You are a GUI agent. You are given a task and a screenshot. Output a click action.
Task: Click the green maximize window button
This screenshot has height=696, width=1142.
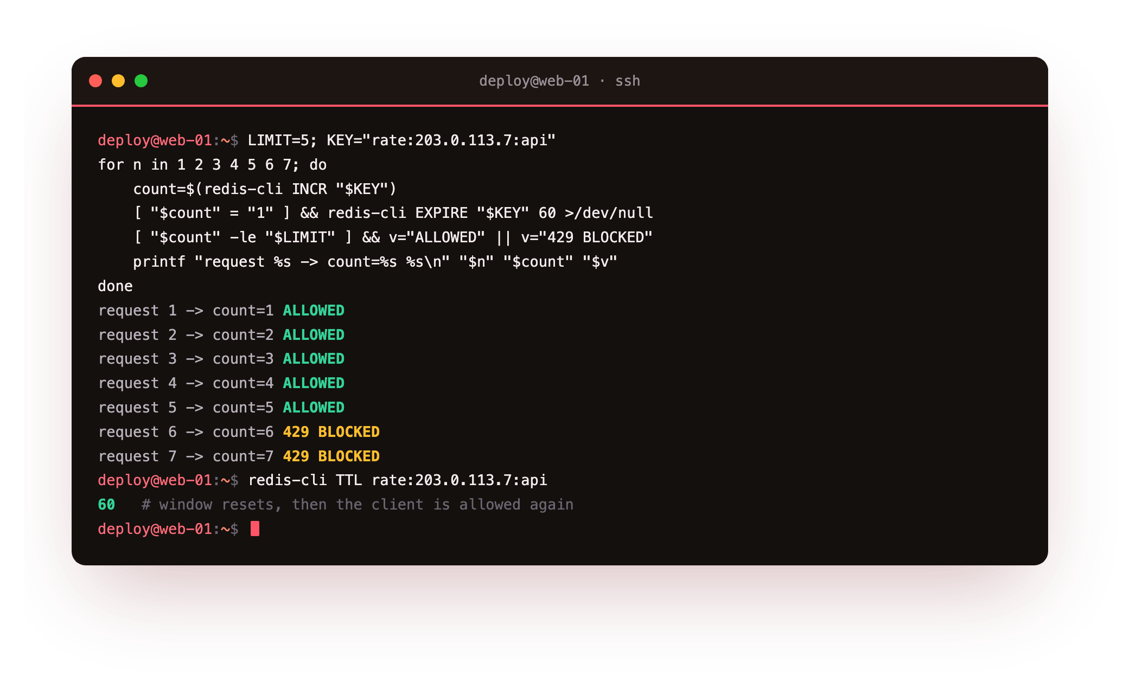(x=141, y=81)
